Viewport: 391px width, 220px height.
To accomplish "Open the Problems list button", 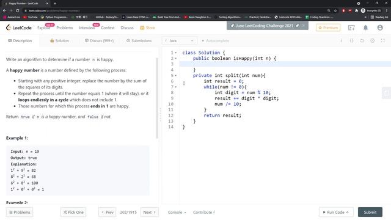I will click(x=20, y=212).
